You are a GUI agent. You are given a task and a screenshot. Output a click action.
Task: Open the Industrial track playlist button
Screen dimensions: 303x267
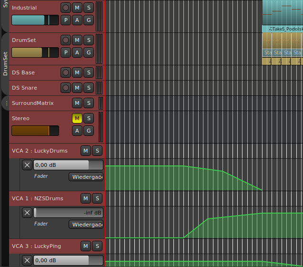click(x=66, y=20)
